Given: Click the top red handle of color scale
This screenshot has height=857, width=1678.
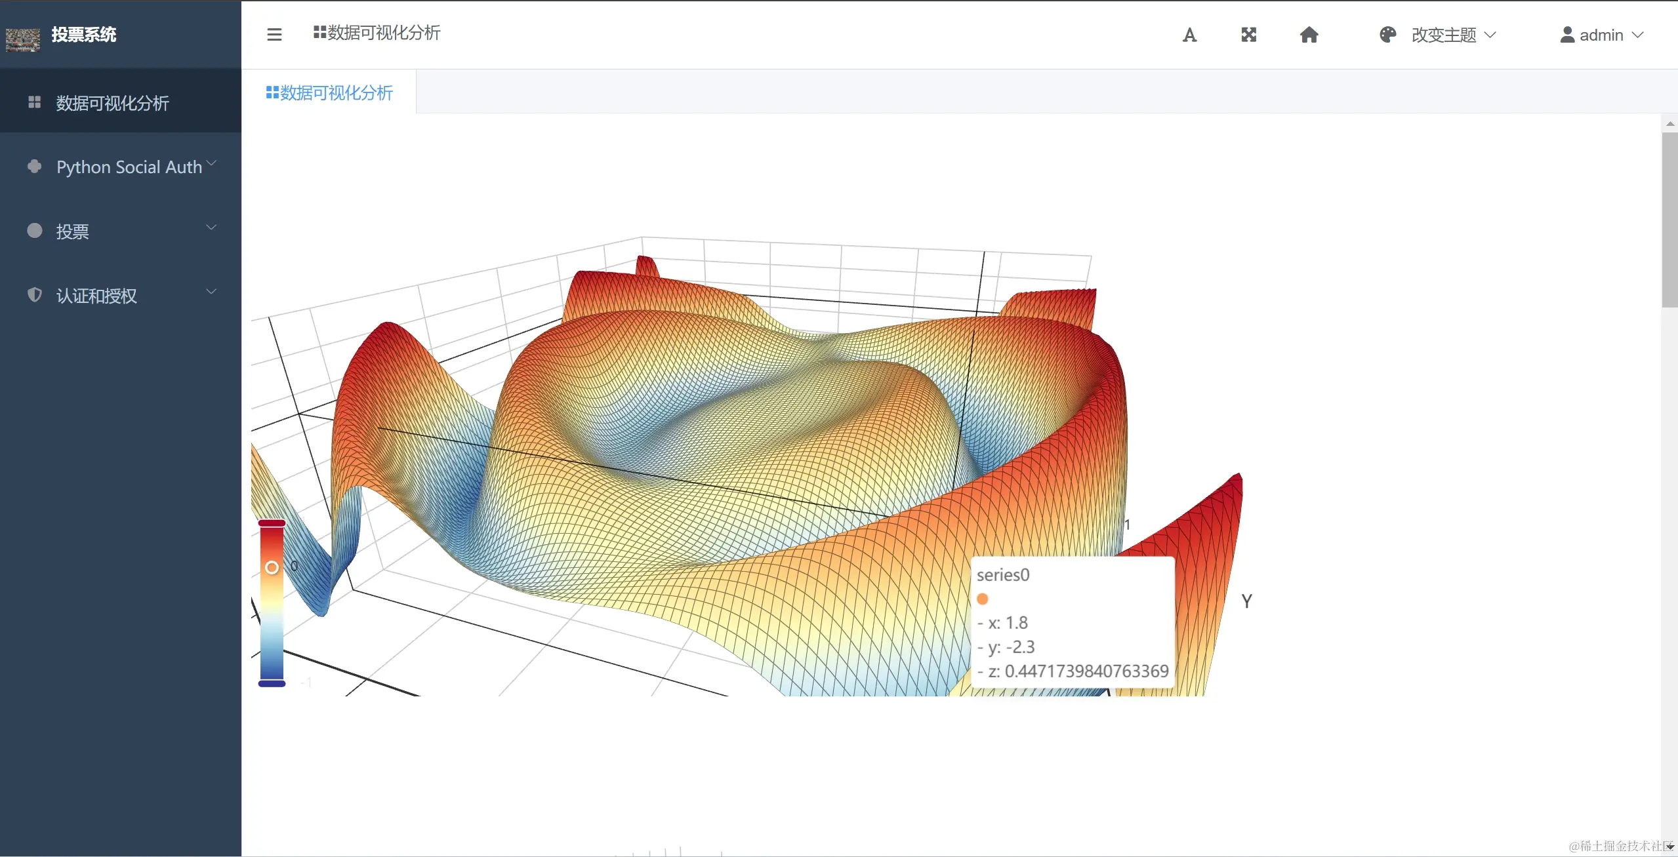Looking at the screenshot, I should [x=272, y=523].
